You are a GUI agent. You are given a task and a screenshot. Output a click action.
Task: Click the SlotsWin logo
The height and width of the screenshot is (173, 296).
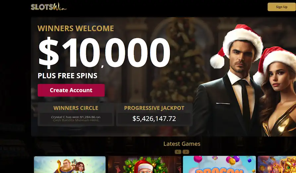coord(48,7)
